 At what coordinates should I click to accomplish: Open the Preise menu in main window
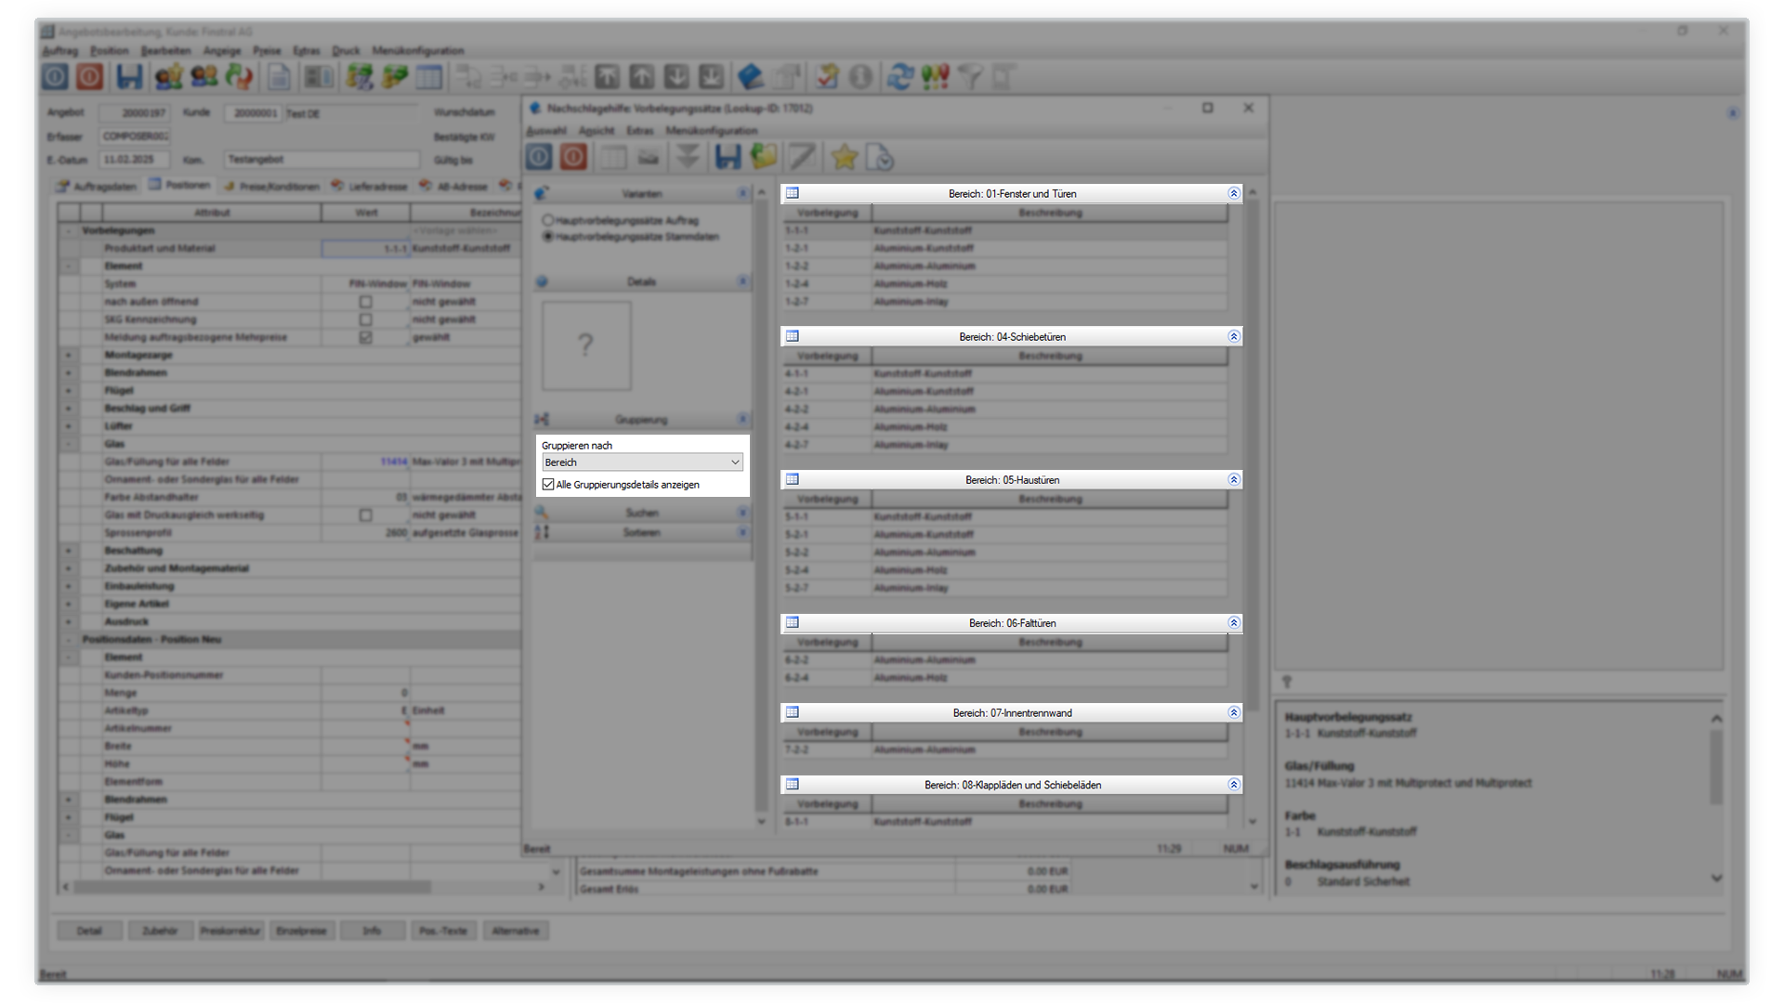click(x=268, y=50)
